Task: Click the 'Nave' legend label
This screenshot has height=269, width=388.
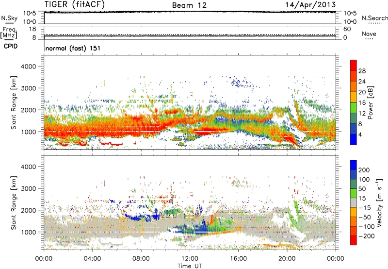Action: (x=369, y=34)
